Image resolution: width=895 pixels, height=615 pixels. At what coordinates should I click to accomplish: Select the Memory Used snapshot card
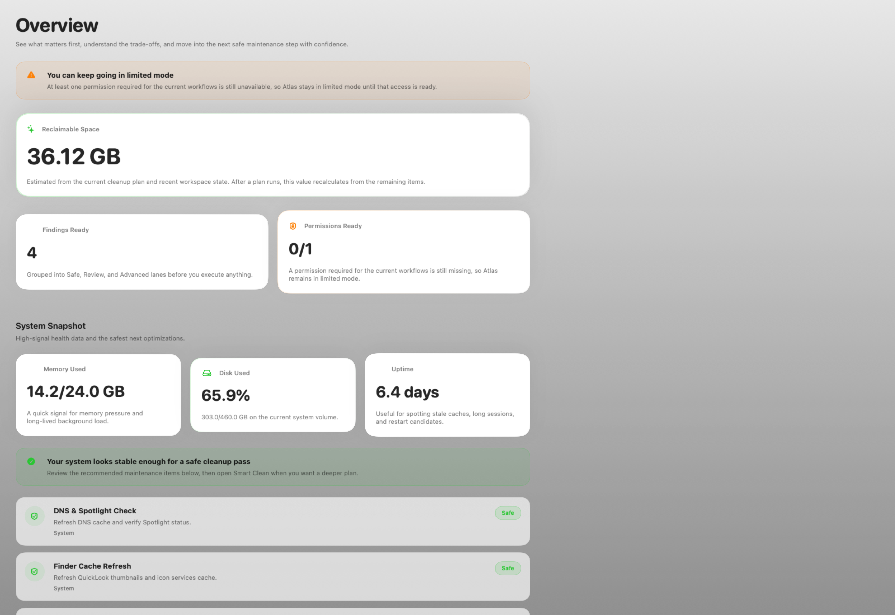[x=98, y=395]
